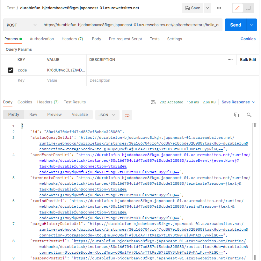
Task: Open the request's more actions ellipsis
Action: (219, 8)
